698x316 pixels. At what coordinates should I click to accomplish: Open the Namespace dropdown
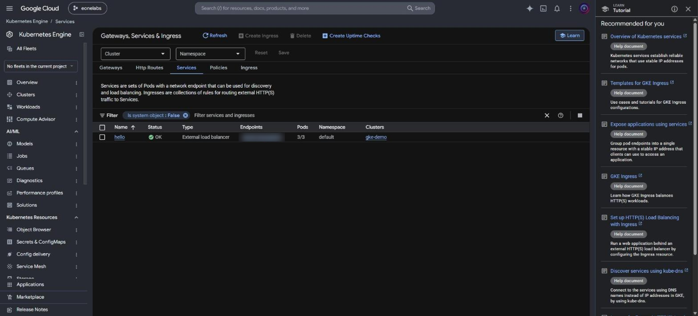point(211,54)
